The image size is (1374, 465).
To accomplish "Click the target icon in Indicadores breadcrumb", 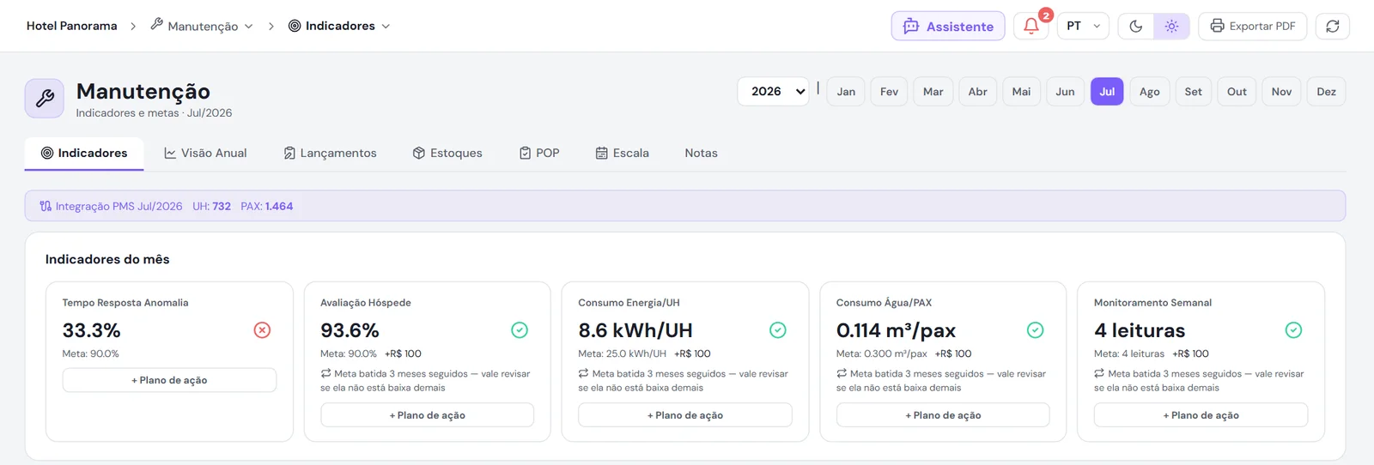I will click(x=295, y=26).
